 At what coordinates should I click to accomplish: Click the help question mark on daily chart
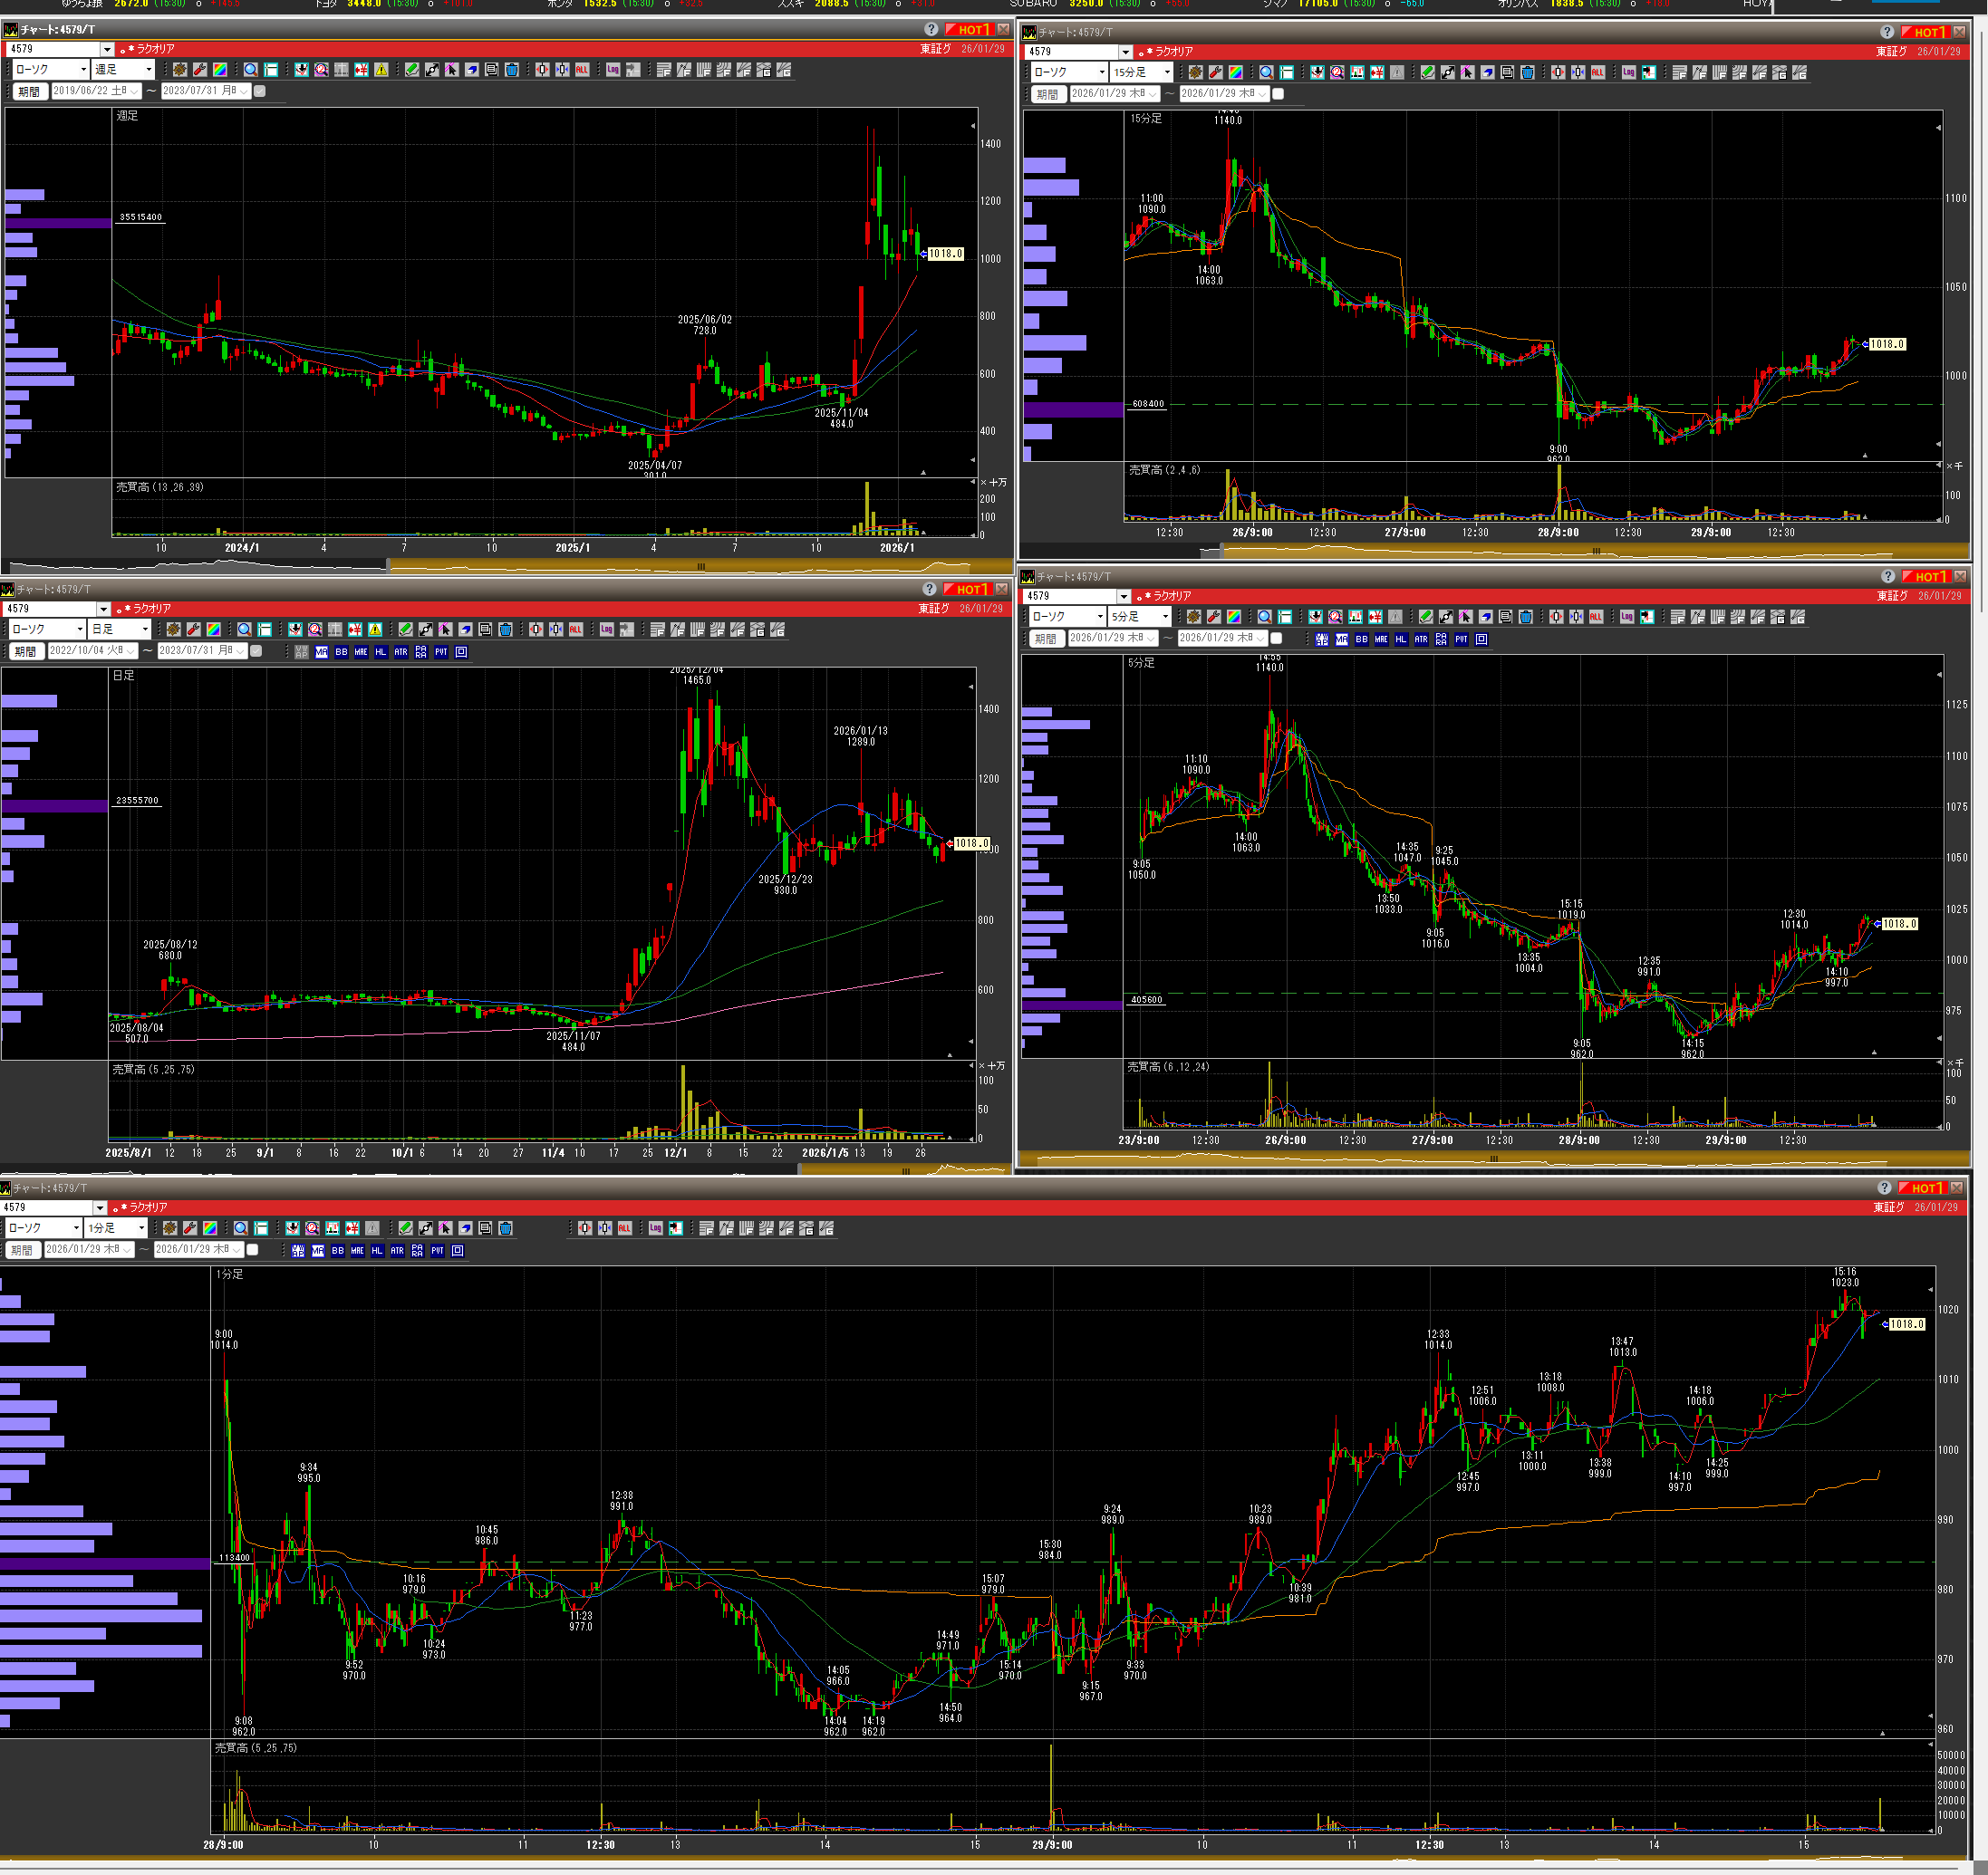tap(929, 590)
